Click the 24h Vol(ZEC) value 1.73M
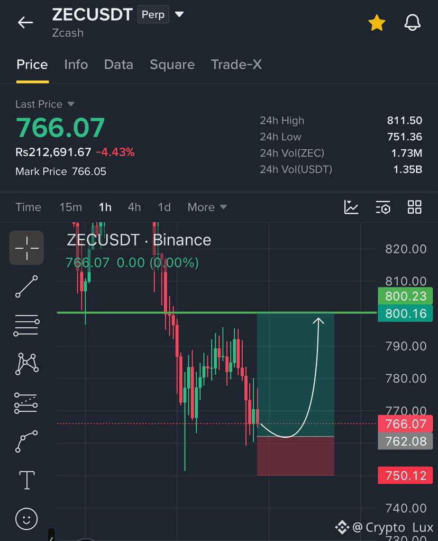438x541 pixels. [407, 153]
